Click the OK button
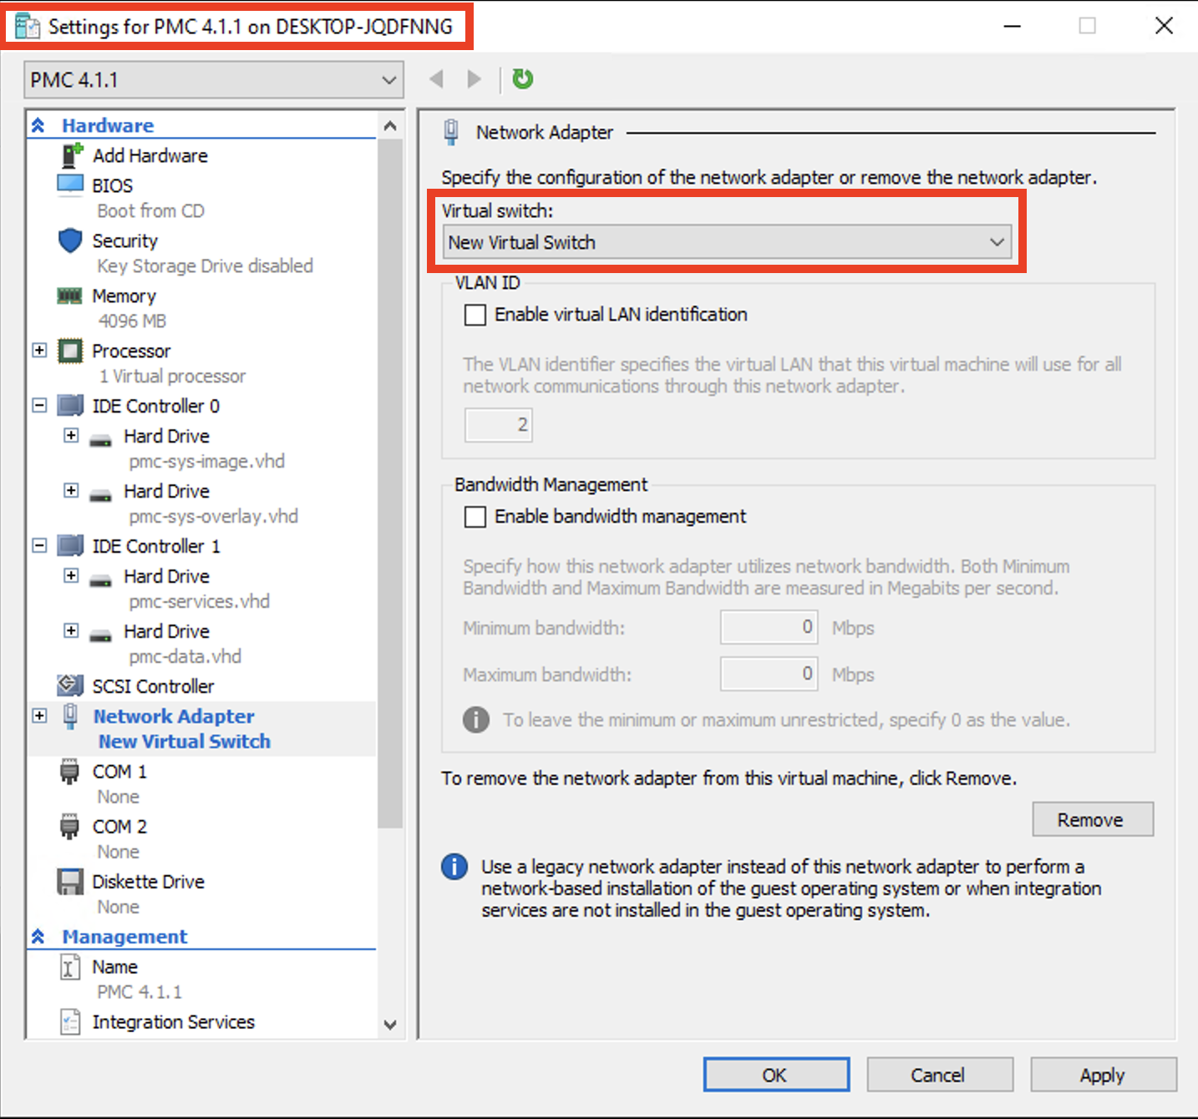The height and width of the screenshot is (1119, 1198). tap(776, 1075)
